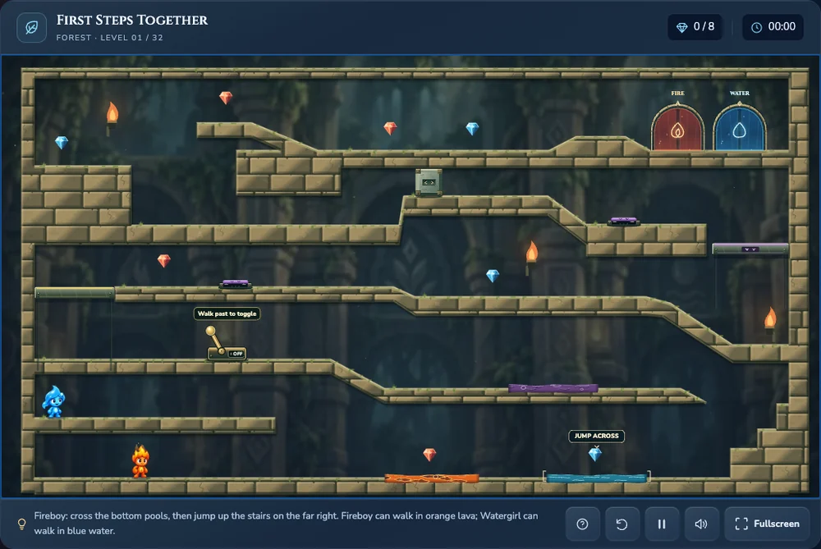Open the help question mark button
Viewport: 821px width, 549px height.
582,524
